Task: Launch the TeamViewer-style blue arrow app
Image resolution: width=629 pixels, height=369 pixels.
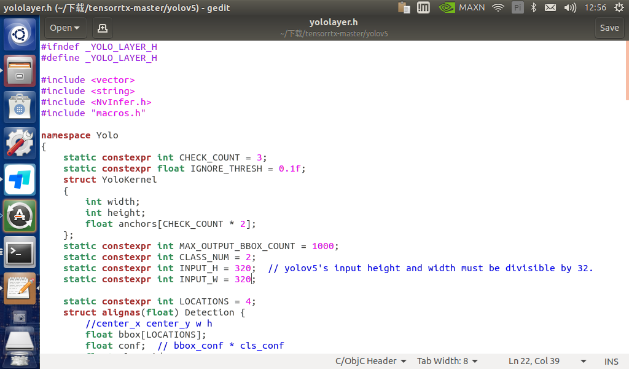Action: [x=20, y=180]
